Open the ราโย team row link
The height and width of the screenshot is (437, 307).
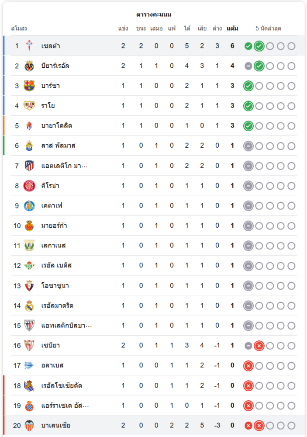click(x=48, y=106)
